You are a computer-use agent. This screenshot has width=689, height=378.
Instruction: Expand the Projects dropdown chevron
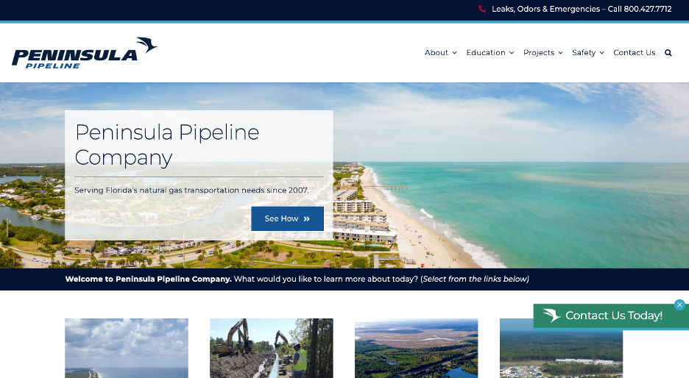(560, 53)
